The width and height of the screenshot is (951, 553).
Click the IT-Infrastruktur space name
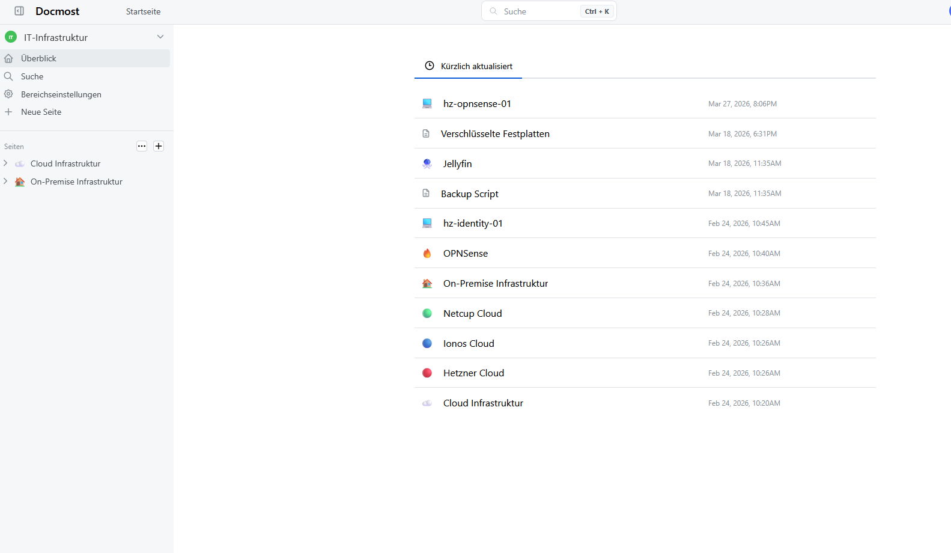(56, 37)
